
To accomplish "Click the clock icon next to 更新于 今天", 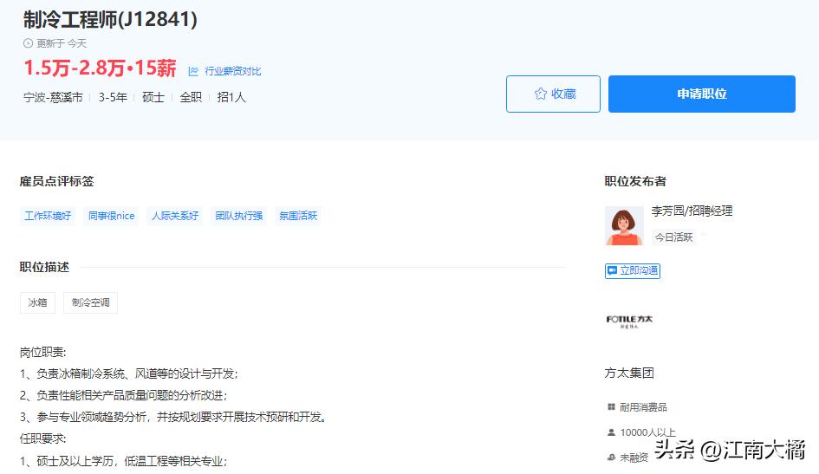I will tap(29, 43).
